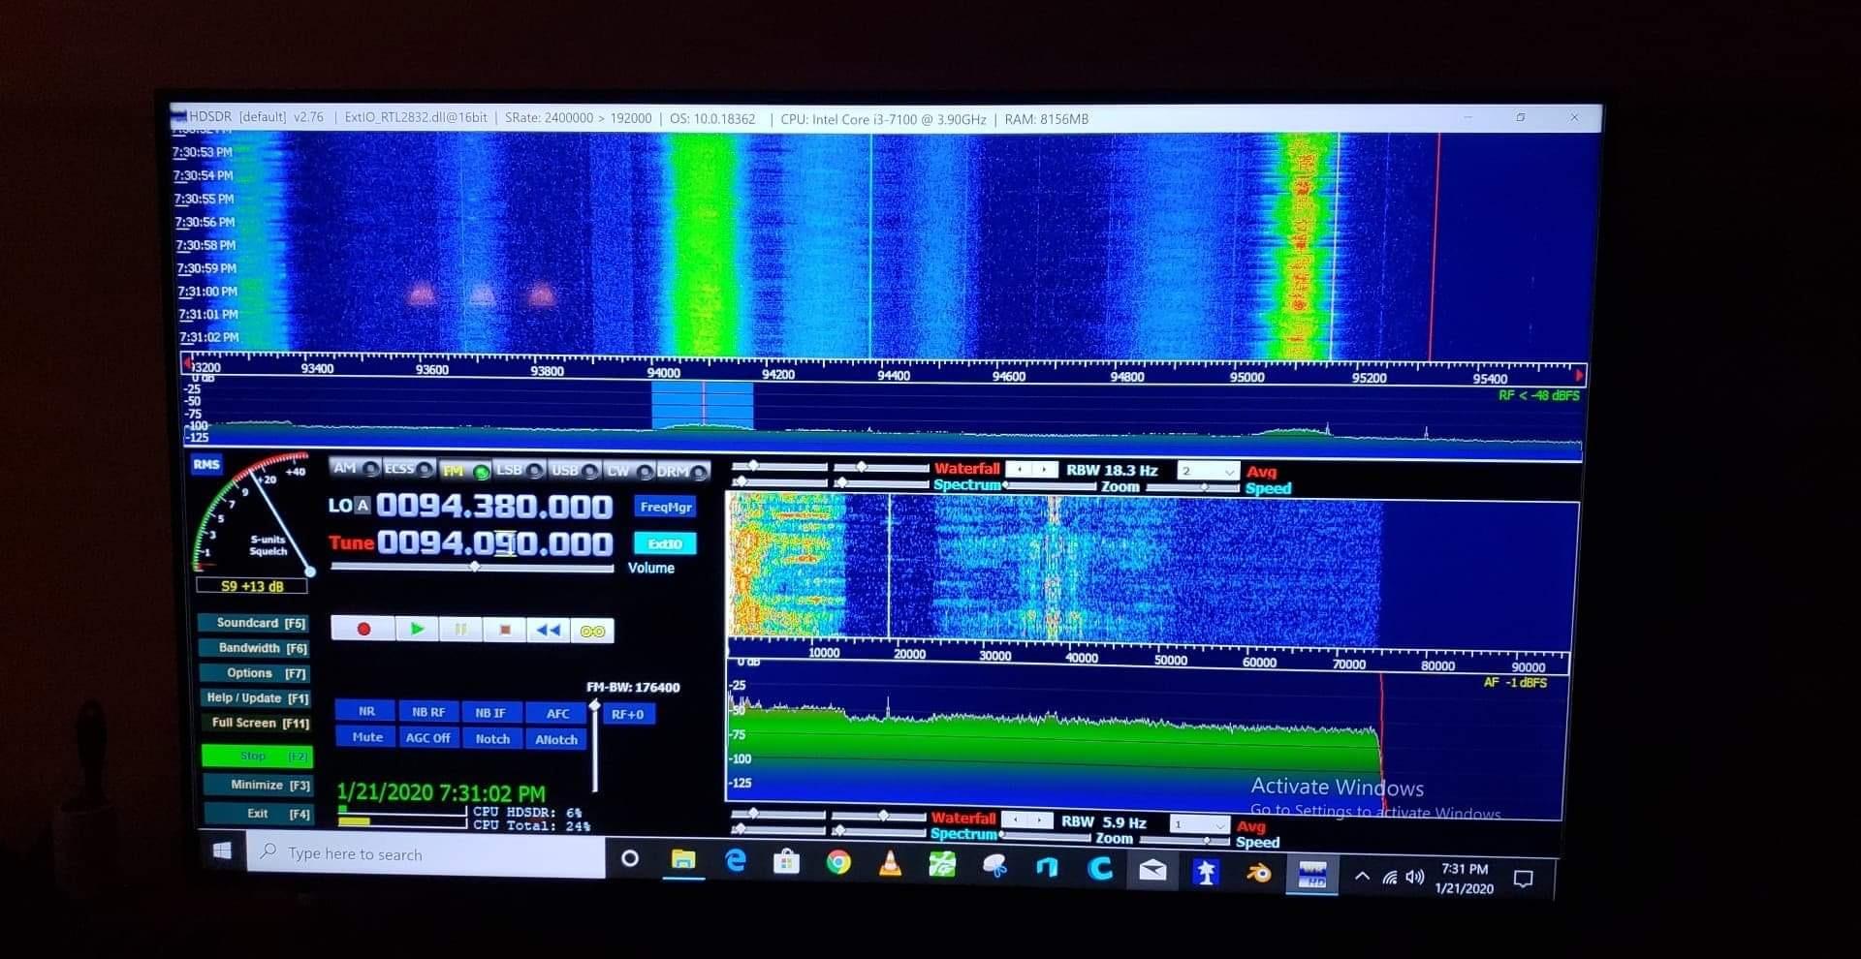The width and height of the screenshot is (1861, 959).
Task: Open the upper Avg dropdown showing 2
Action: (x=1208, y=472)
